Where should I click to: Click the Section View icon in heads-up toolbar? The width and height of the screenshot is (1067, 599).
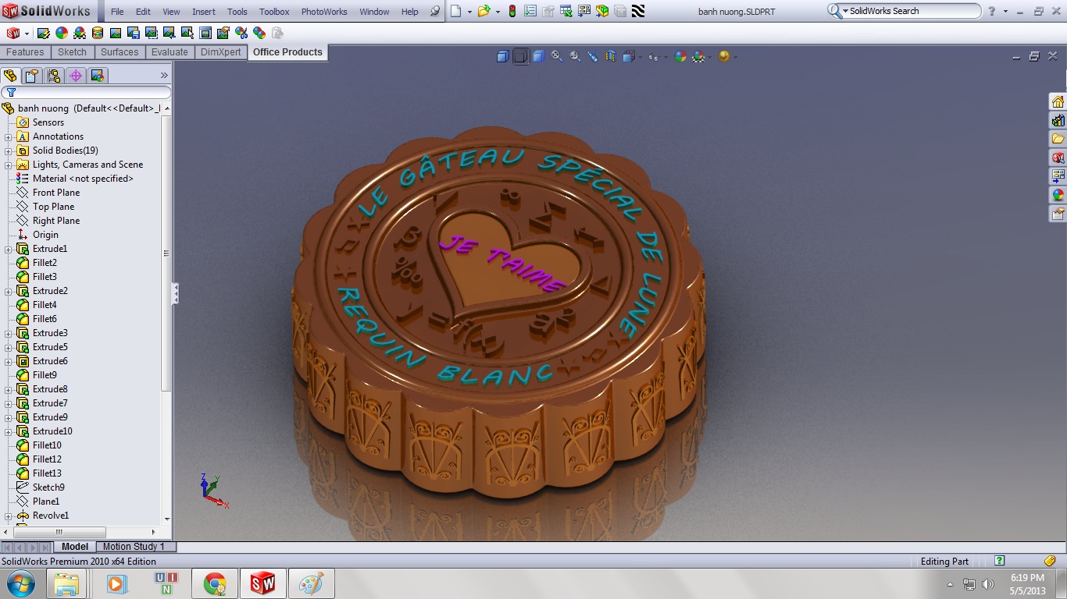[611, 56]
